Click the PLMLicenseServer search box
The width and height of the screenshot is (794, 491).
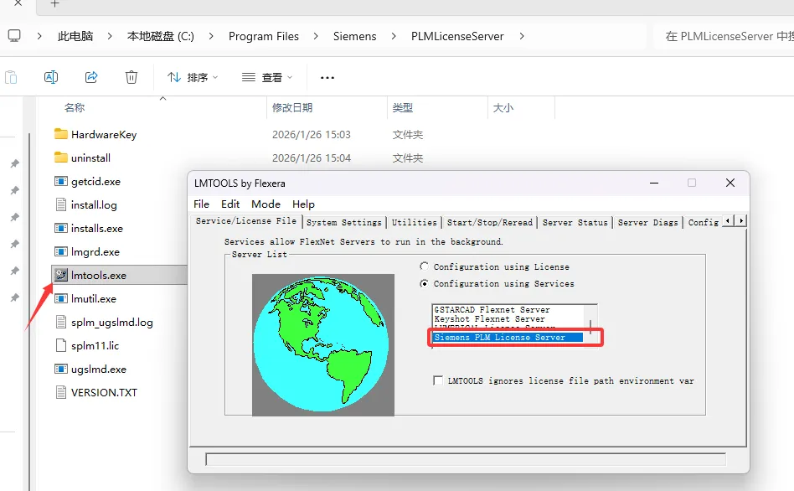tap(724, 37)
